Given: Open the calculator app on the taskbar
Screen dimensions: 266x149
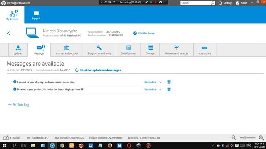Looking at the screenshot, I should coord(119,145).
